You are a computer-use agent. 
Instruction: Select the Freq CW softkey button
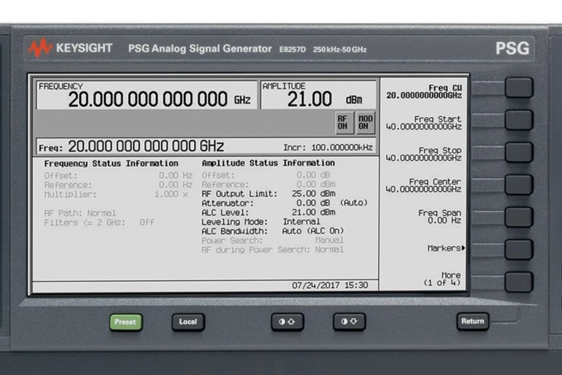[519, 88]
